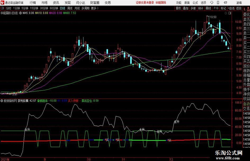Open the sub-chart indicator settings icon
This screenshot has height=161, width=250.
click(x=2, y=101)
